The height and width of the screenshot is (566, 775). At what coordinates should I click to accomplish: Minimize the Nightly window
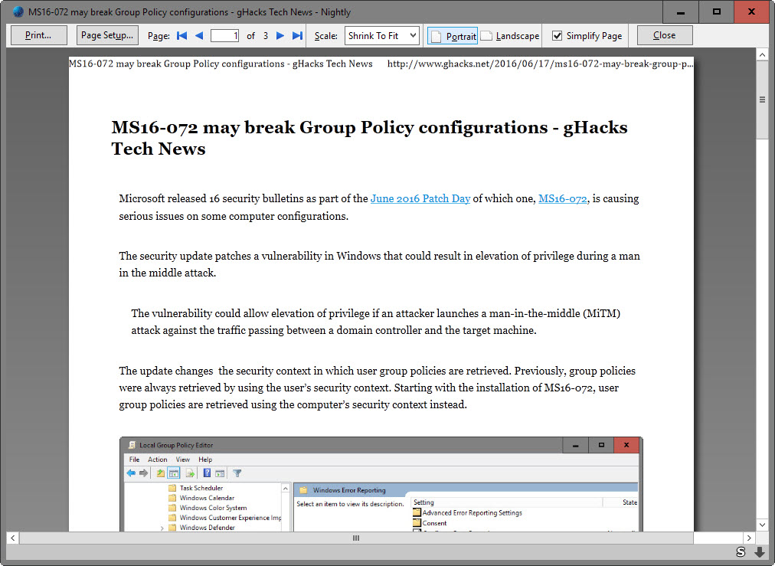tap(681, 11)
